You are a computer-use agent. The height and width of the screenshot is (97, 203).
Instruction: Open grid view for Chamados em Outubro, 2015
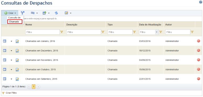[4, 69]
